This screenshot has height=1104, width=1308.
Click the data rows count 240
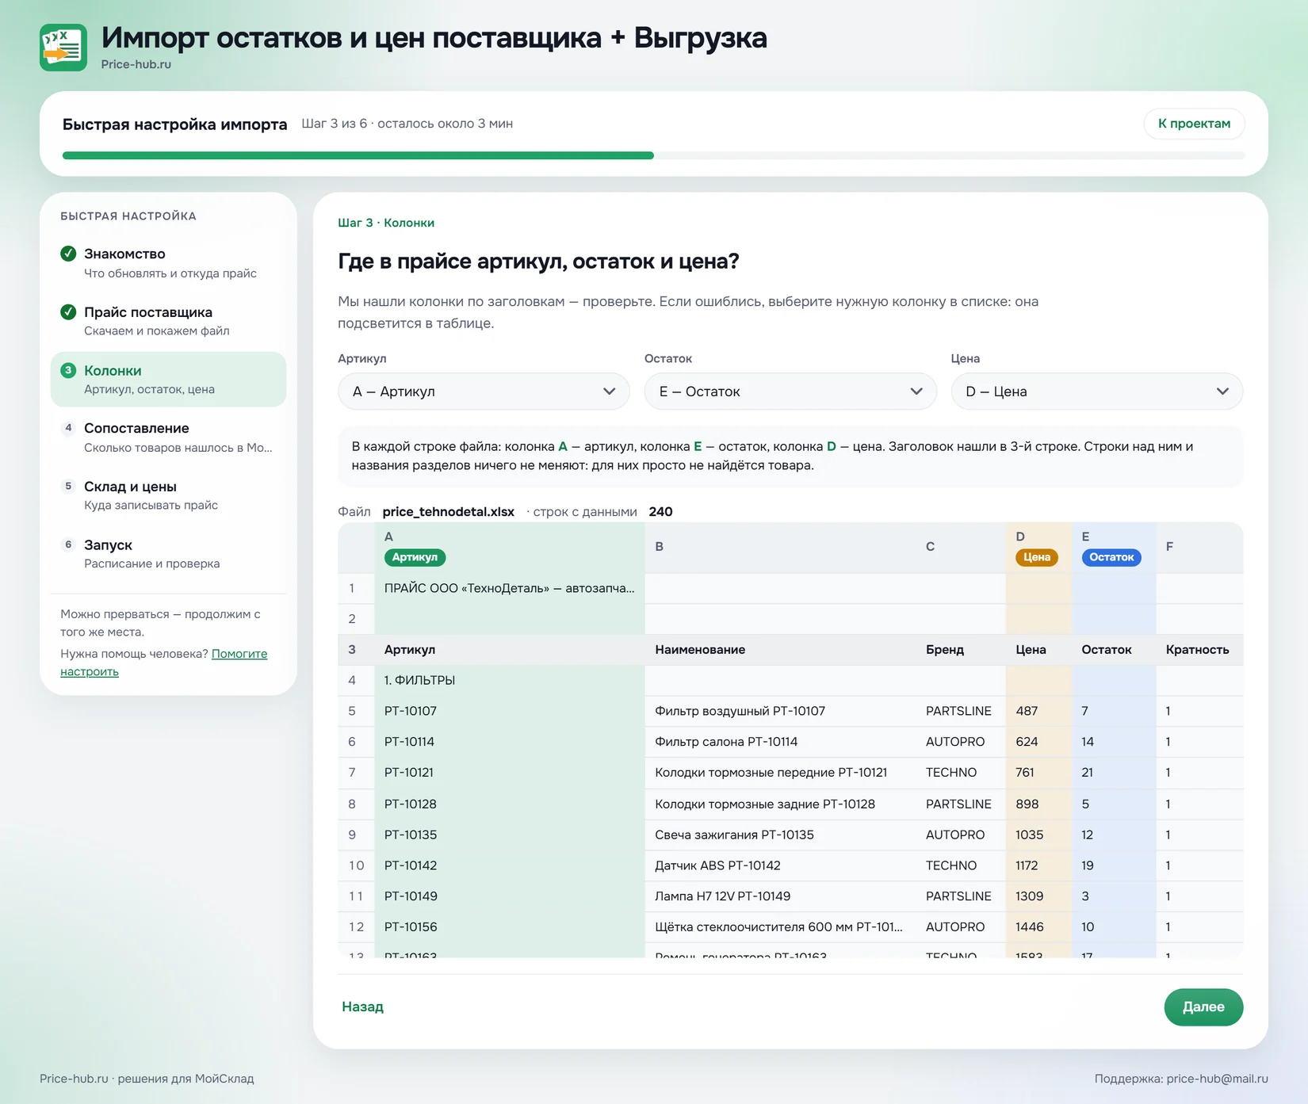click(660, 512)
